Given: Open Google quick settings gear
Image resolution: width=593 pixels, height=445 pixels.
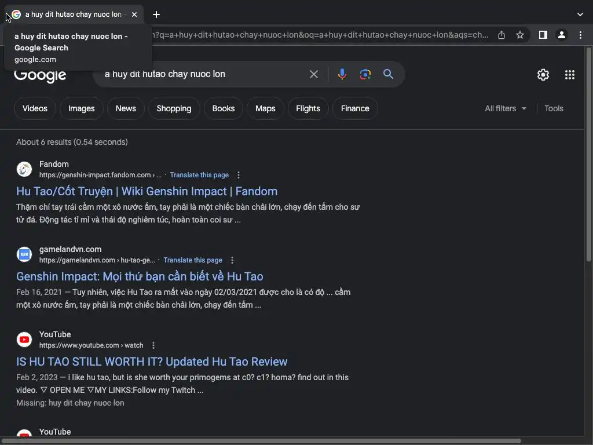Looking at the screenshot, I should [x=543, y=75].
